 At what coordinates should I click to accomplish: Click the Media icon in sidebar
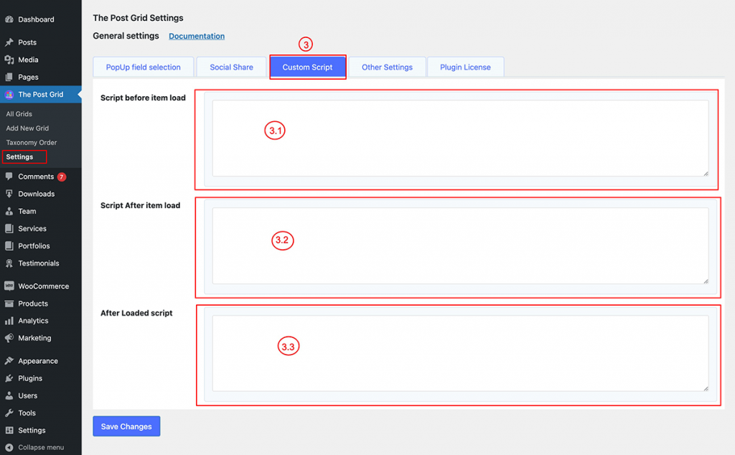point(9,60)
